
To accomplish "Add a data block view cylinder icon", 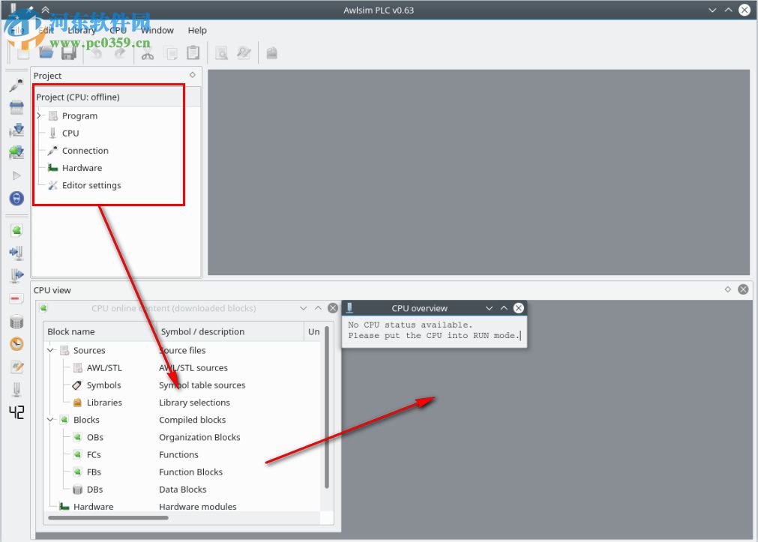I will (x=16, y=322).
